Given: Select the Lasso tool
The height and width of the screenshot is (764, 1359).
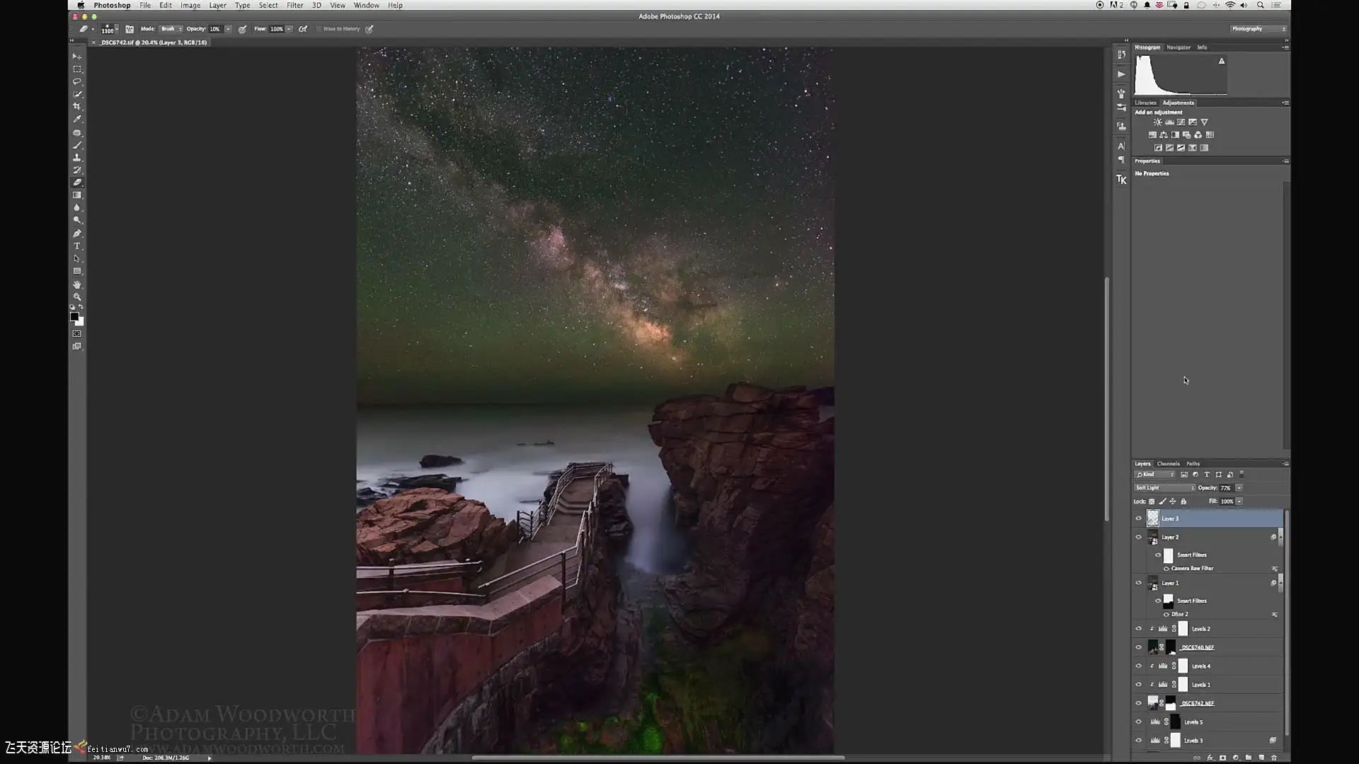Looking at the screenshot, I should [77, 82].
